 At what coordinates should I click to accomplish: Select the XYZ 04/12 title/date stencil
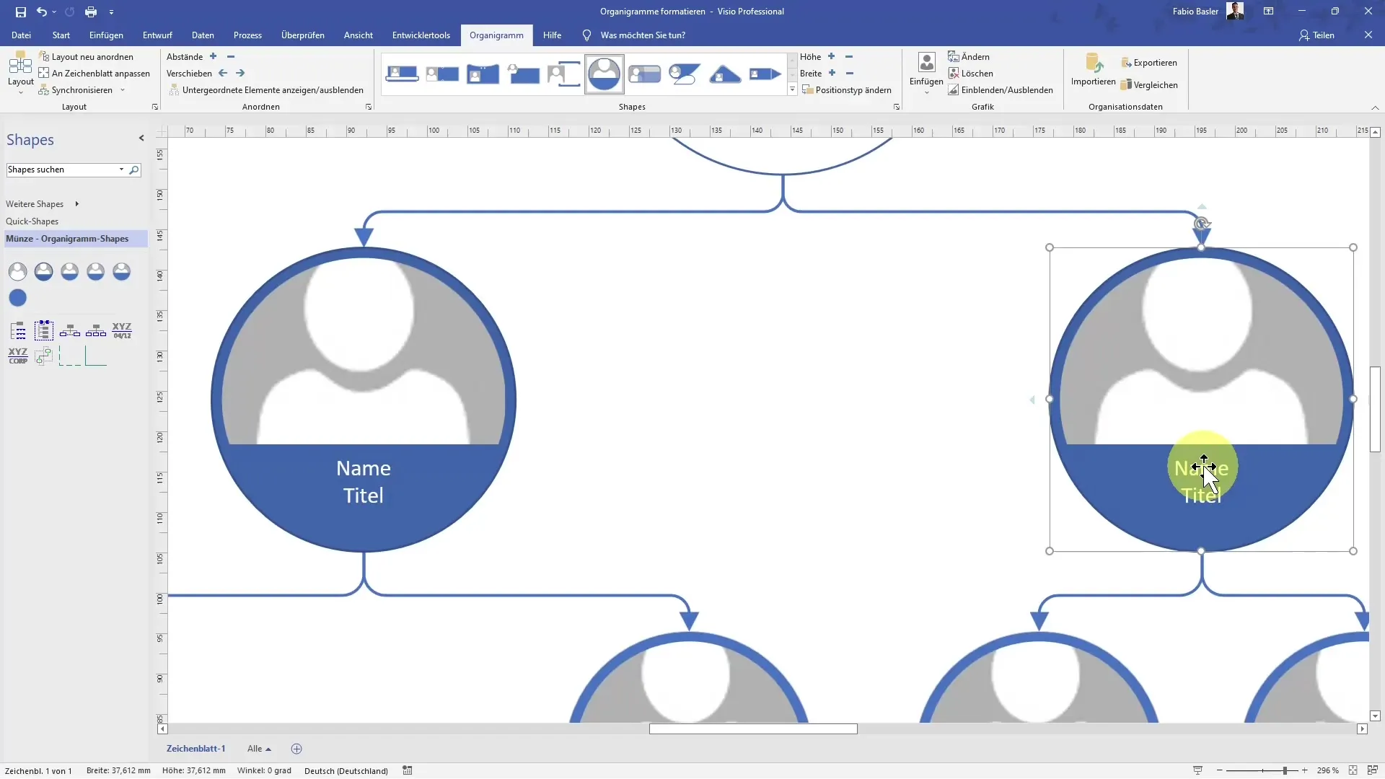(122, 331)
